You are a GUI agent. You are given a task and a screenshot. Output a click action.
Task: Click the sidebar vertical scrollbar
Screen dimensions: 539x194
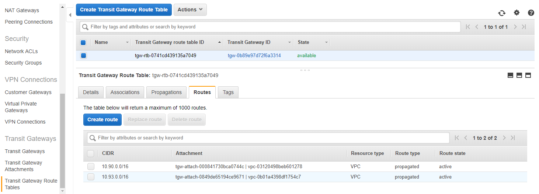click(x=62, y=140)
